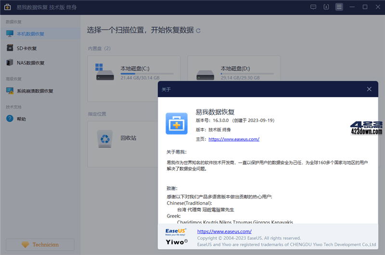Click the 21.44 GB/30.14 GB size text
This screenshot has height=255, width=385.
point(140,78)
